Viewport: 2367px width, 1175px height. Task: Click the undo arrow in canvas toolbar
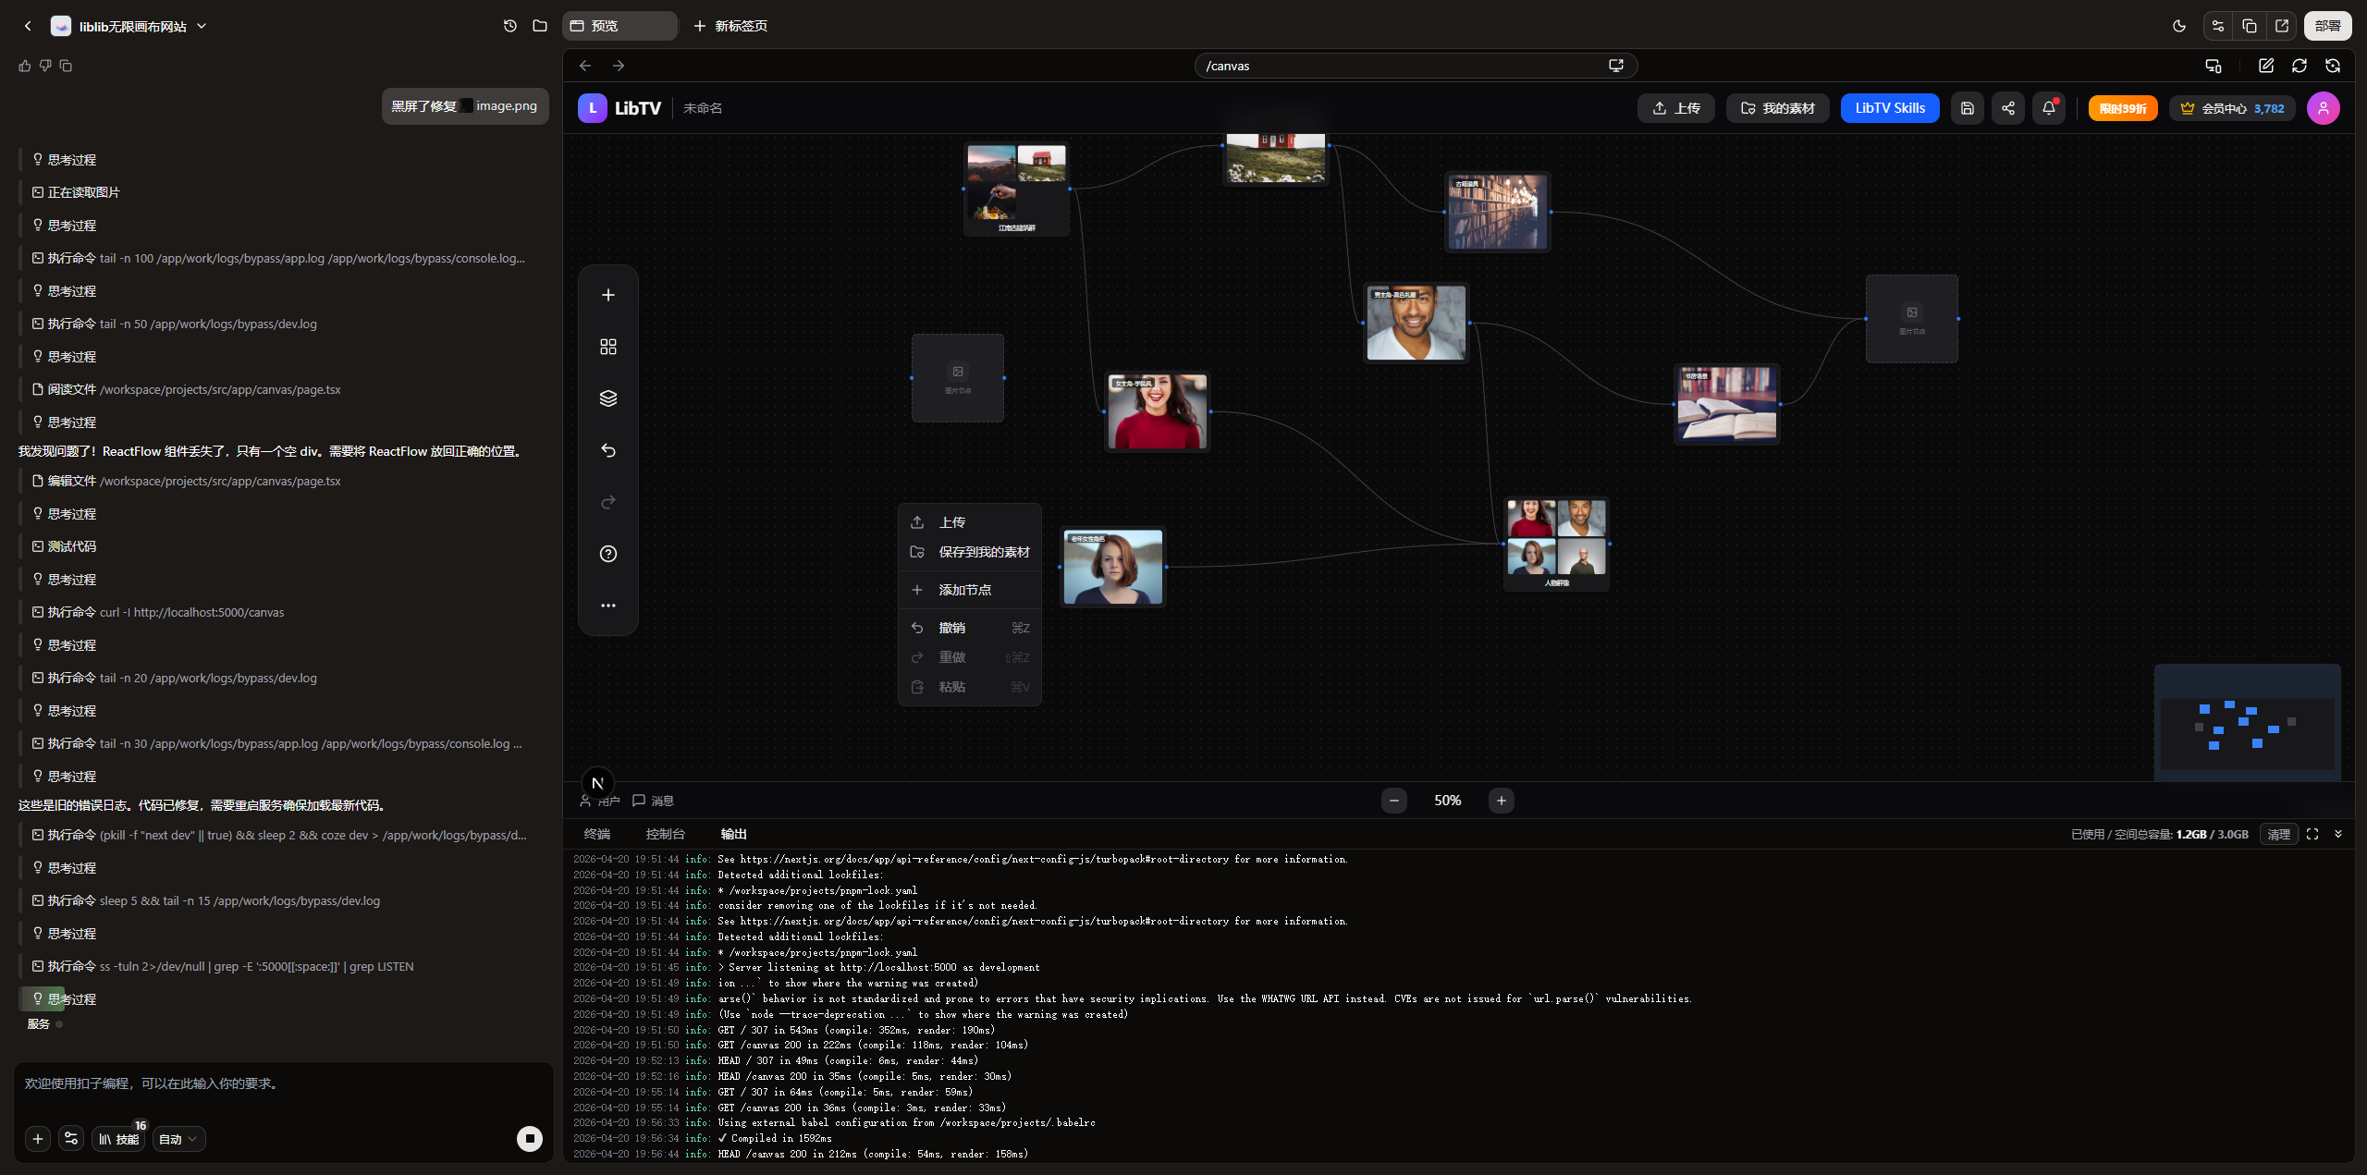[x=607, y=450]
